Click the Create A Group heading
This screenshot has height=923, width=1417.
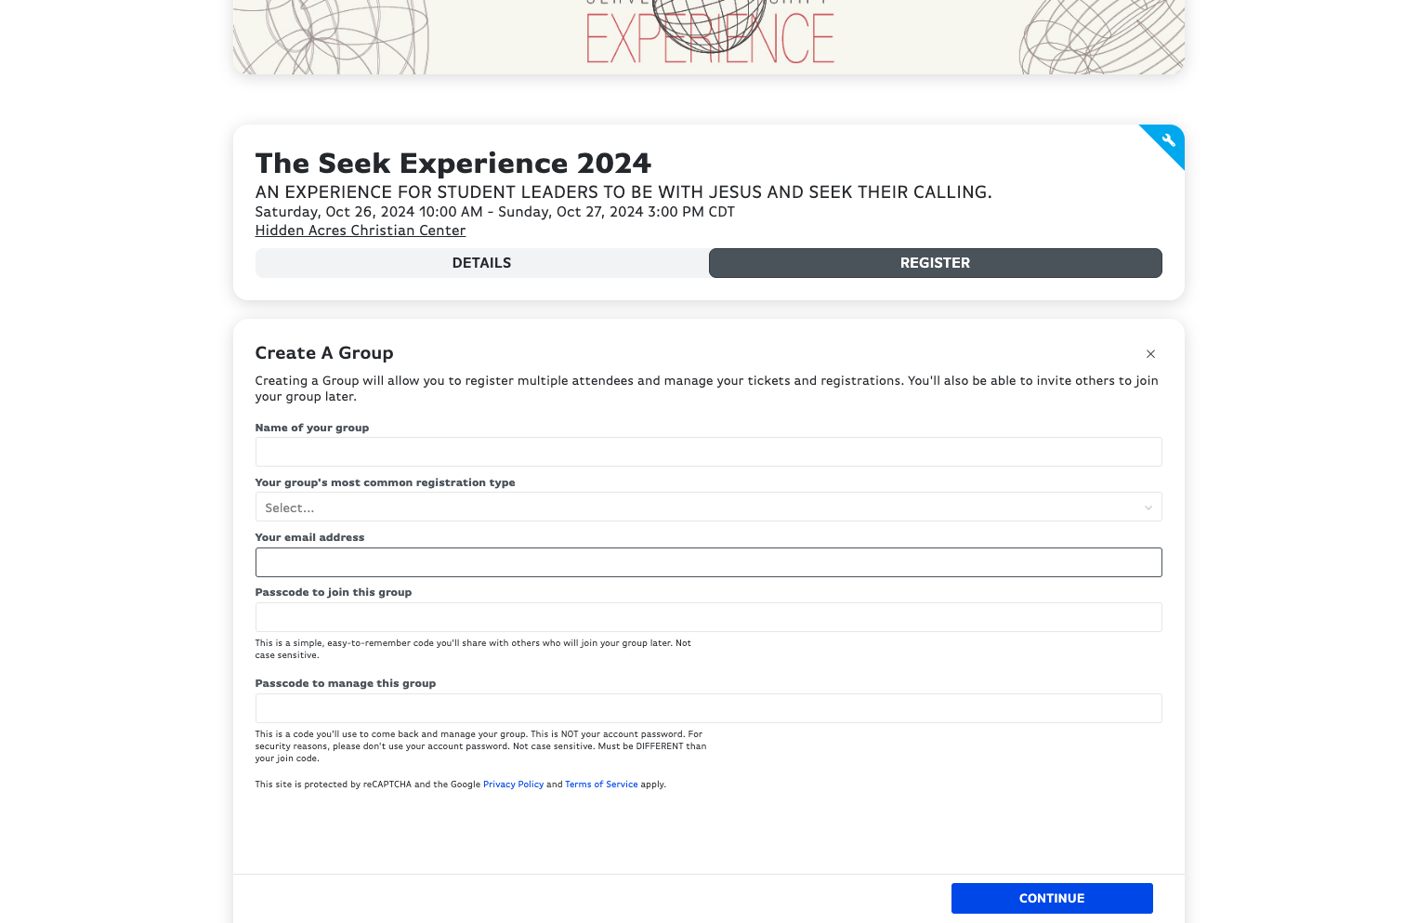point(324,353)
